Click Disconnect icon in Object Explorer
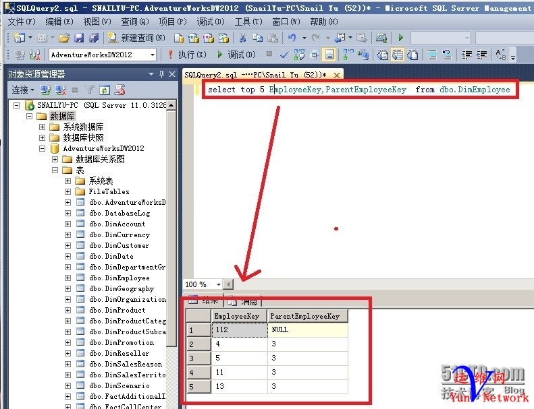Image resolution: width=534 pixels, height=409 pixels. [60, 90]
